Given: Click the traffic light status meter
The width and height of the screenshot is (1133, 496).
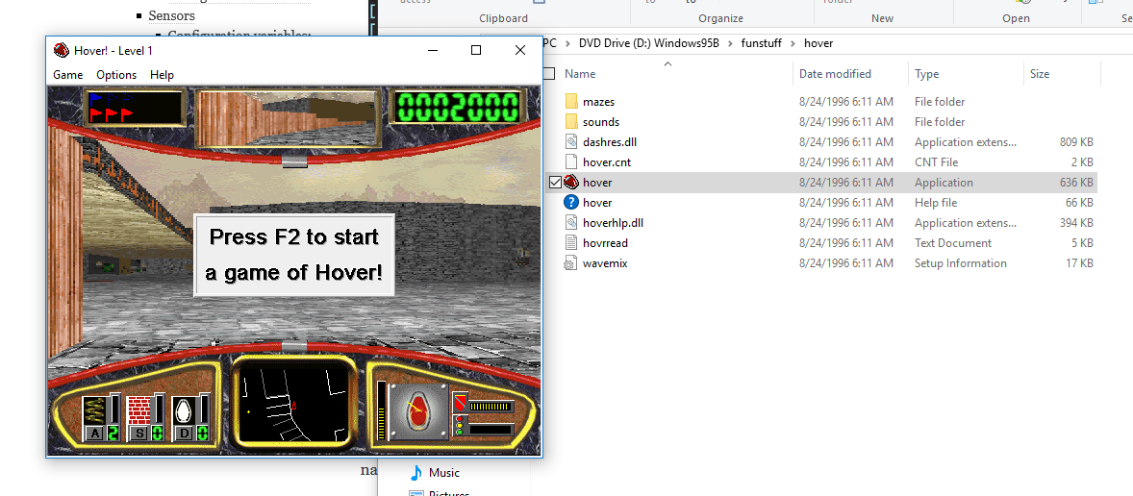Looking at the screenshot, I should click(x=483, y=426).
